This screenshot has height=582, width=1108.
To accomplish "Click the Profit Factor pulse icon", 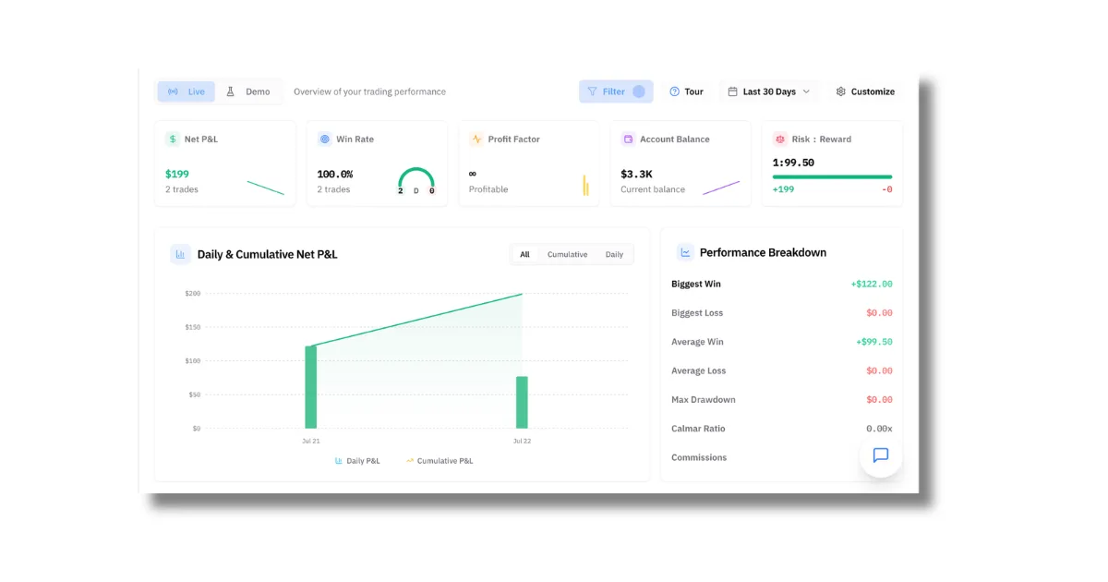I will click(x=476, y=139).
